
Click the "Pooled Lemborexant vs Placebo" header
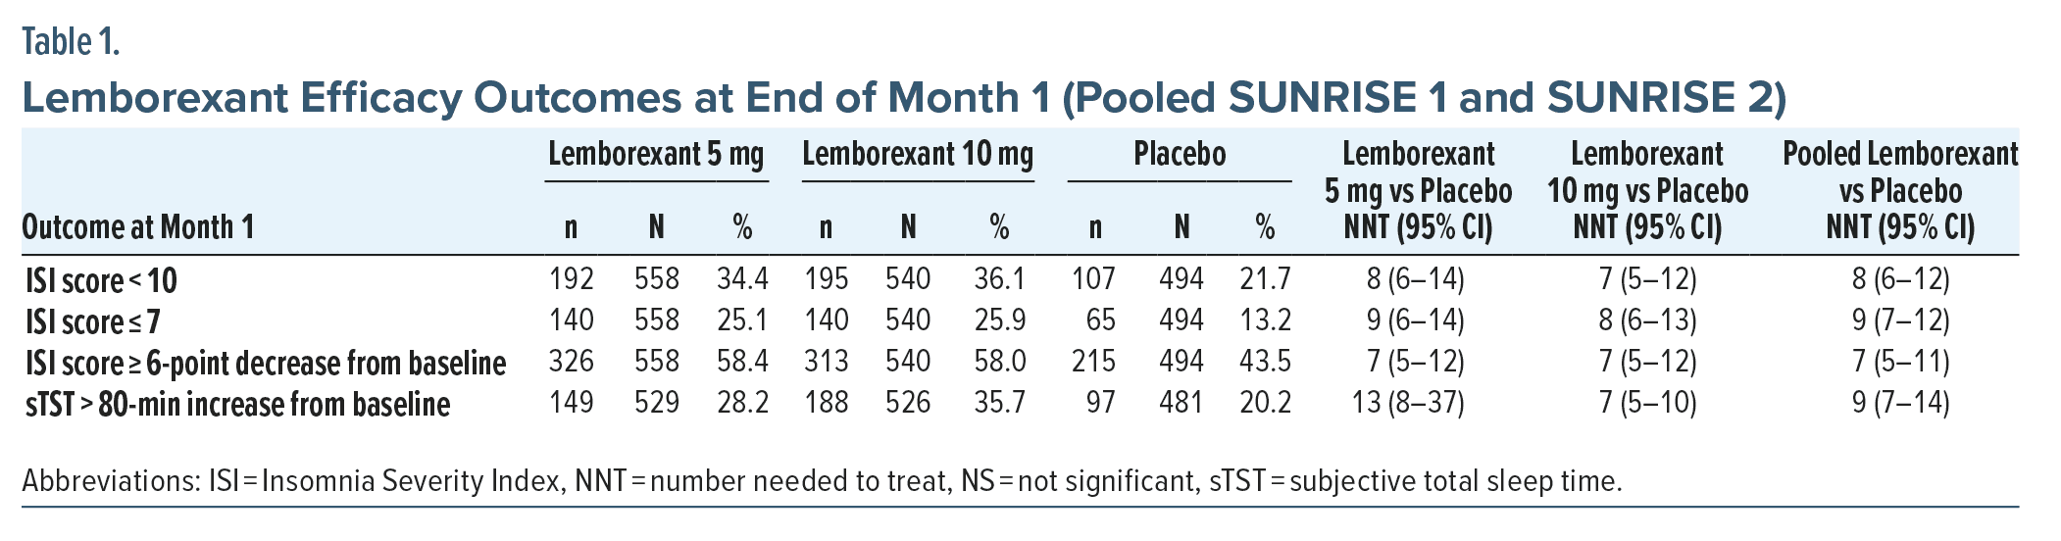click(1899, 190)
